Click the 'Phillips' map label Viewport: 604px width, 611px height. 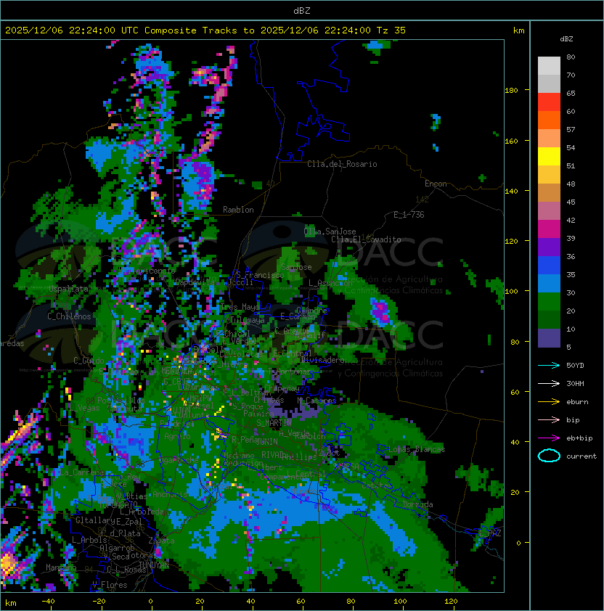coord(300,456)
